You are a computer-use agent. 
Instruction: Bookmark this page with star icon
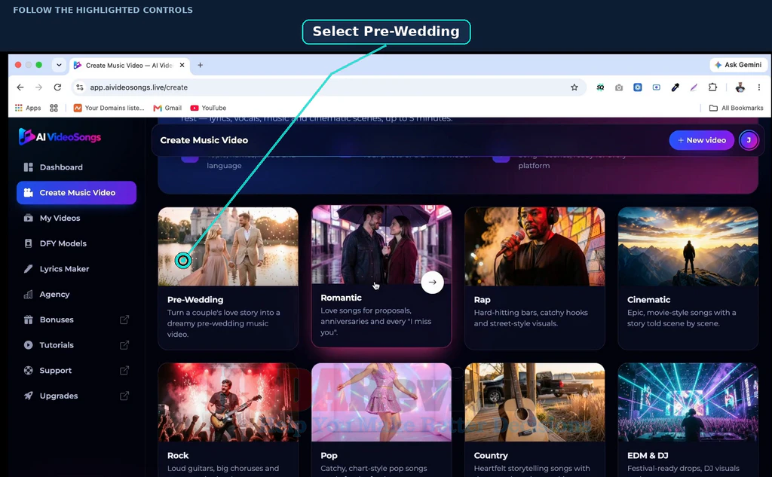tap(574, 87)
